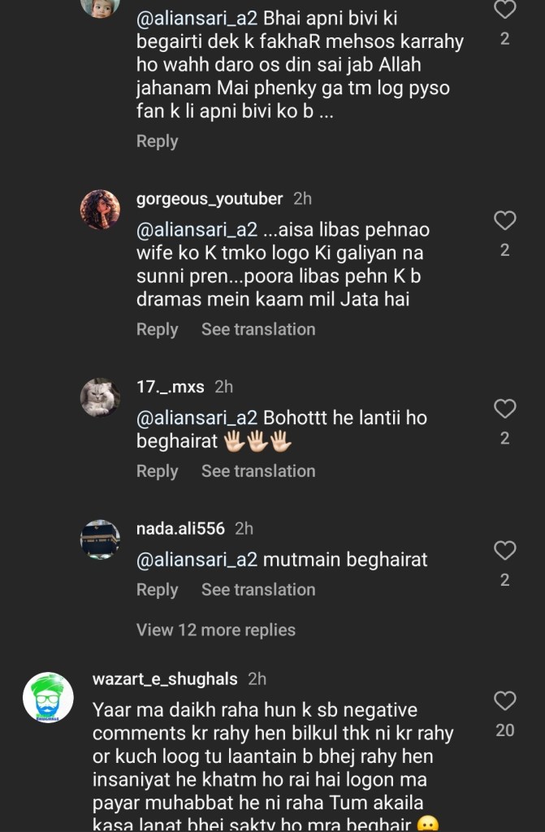The width and height of the screenshot is (545, 832).
Task: Expand View 12 more replies
Action: (216, 630)
